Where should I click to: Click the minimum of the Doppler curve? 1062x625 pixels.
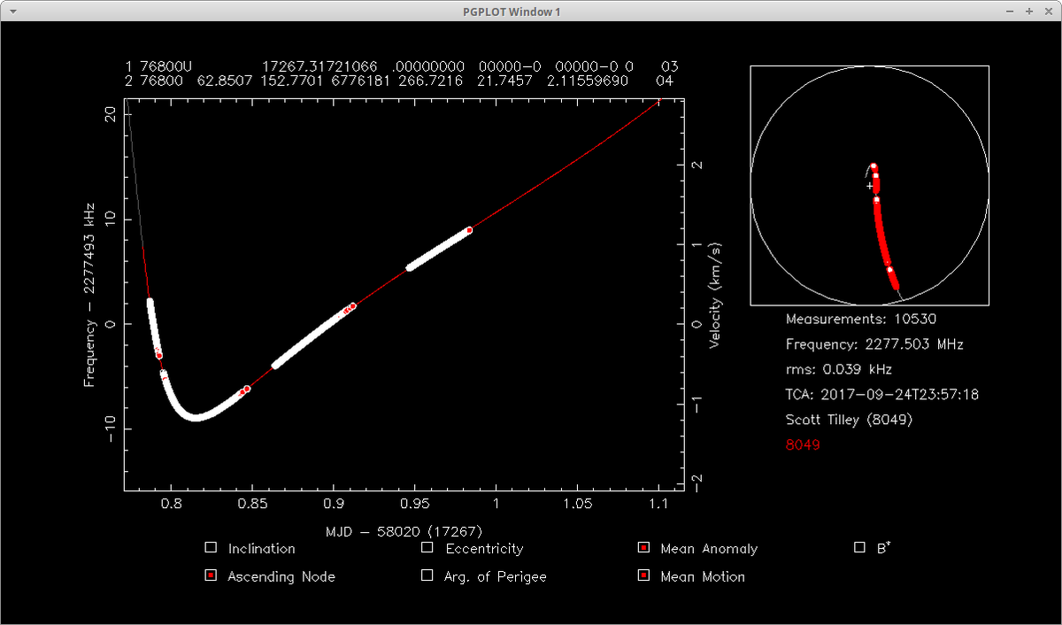196,418
